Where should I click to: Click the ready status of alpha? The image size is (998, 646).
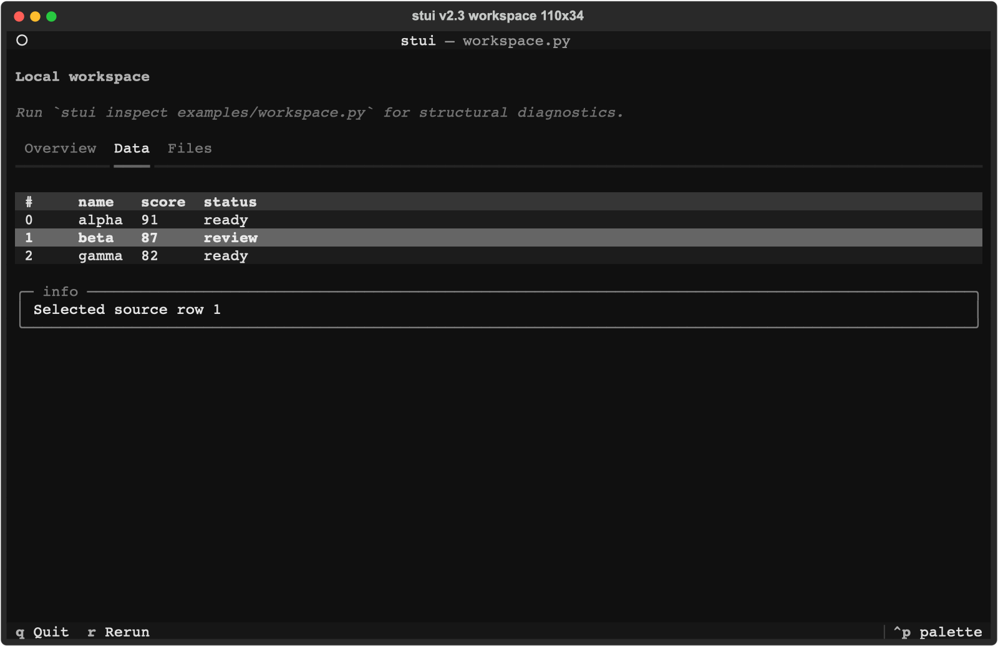pyautogui.click(x=226, y=220)
